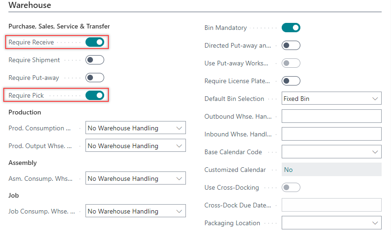Expand the Base Calendar Code dropdown

pyautogui.click(x=332, y=152)
